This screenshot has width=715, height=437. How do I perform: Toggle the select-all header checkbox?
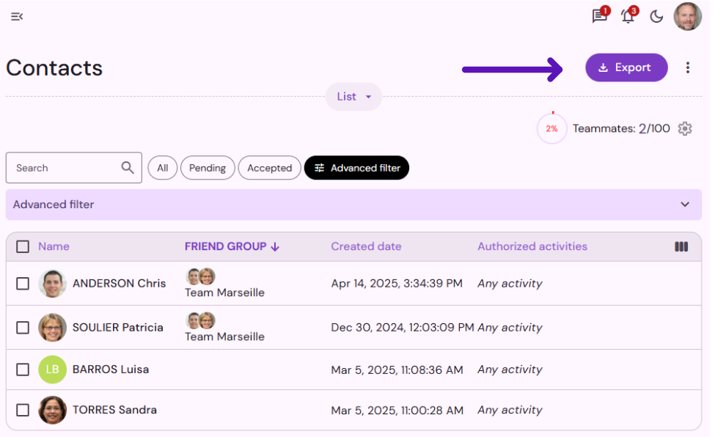pos(23,247)
